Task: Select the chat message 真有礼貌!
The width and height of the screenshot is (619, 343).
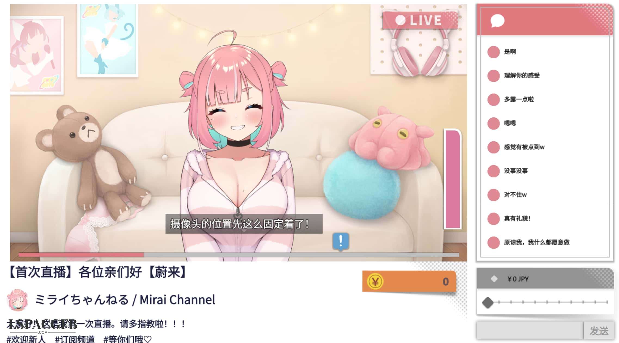Action: [x=517, y=219]
